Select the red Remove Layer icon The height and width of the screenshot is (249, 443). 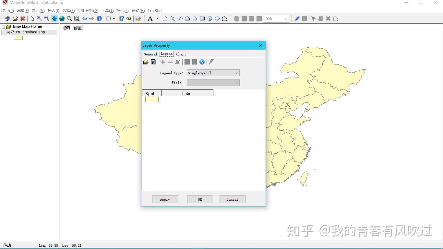(x=22, y=18)
